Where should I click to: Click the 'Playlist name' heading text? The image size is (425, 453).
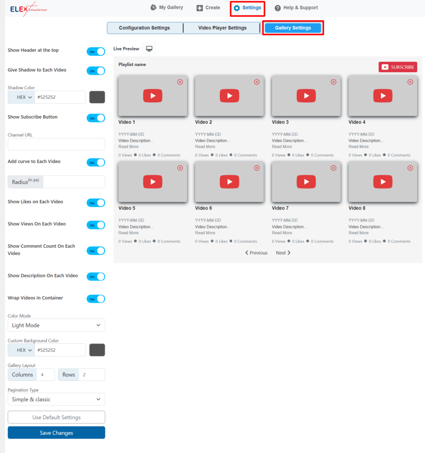click(x=132, y=65)
